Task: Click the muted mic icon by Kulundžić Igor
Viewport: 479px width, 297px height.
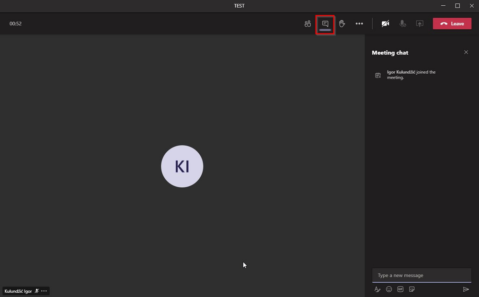Action: pyautogui.click(x=37, y=291)
